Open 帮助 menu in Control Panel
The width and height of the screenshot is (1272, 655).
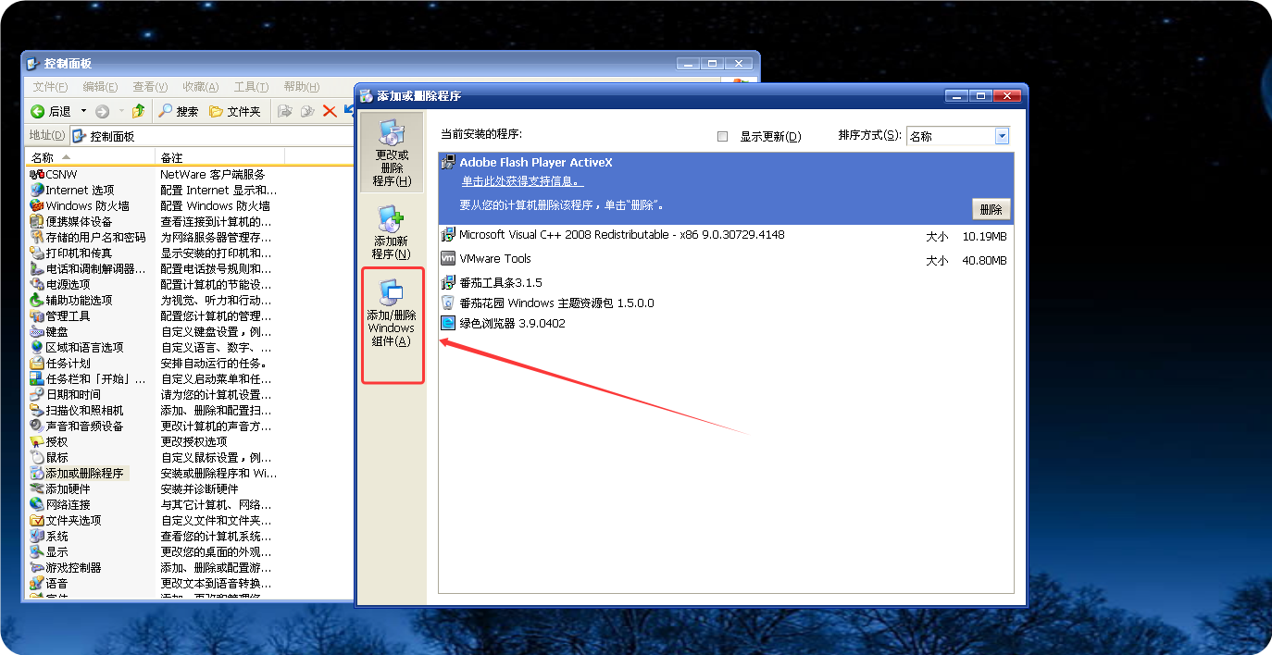click(301, 87)
